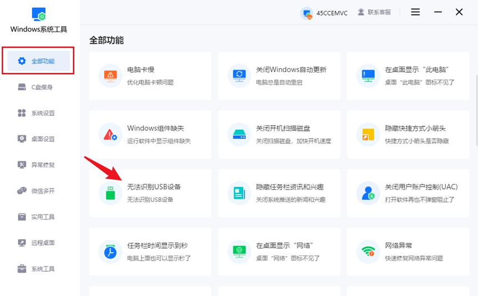The width and height of the screenshot is (478, 296).
Task: Click the repair icon beside 异常修复
Action: [22, 165]
